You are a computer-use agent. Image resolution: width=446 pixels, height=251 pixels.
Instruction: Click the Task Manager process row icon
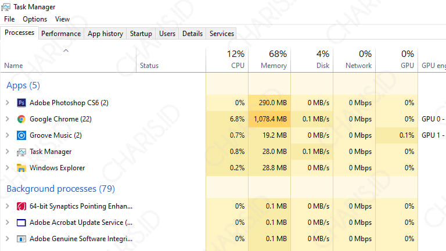pos(21,152)
